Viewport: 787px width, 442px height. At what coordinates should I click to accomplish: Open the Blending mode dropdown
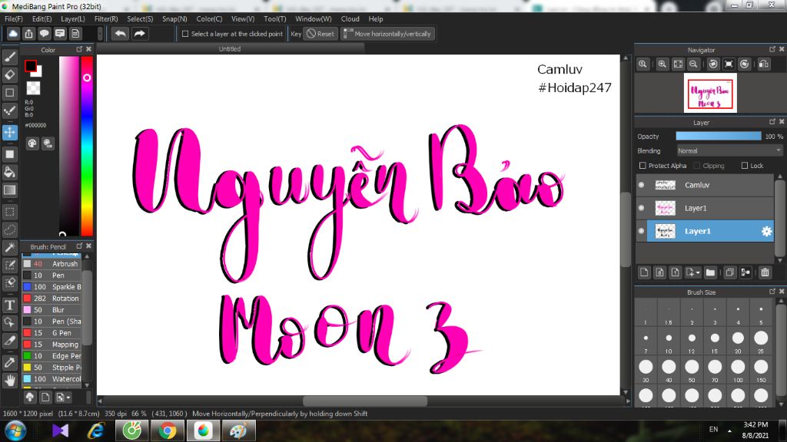tap(729, 151)
